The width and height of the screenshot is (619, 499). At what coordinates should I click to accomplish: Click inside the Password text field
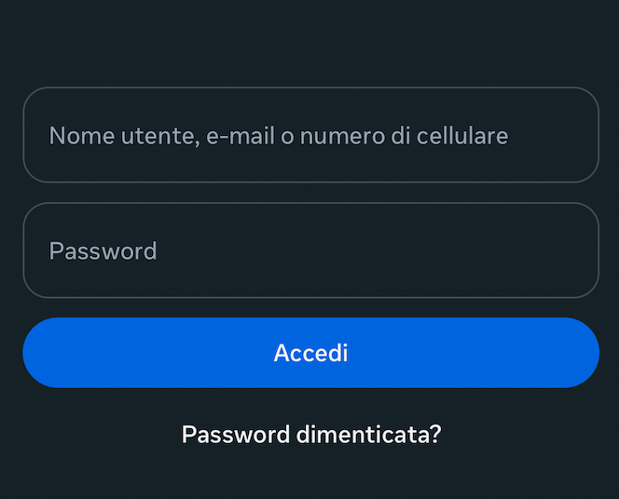pos(310,250)
